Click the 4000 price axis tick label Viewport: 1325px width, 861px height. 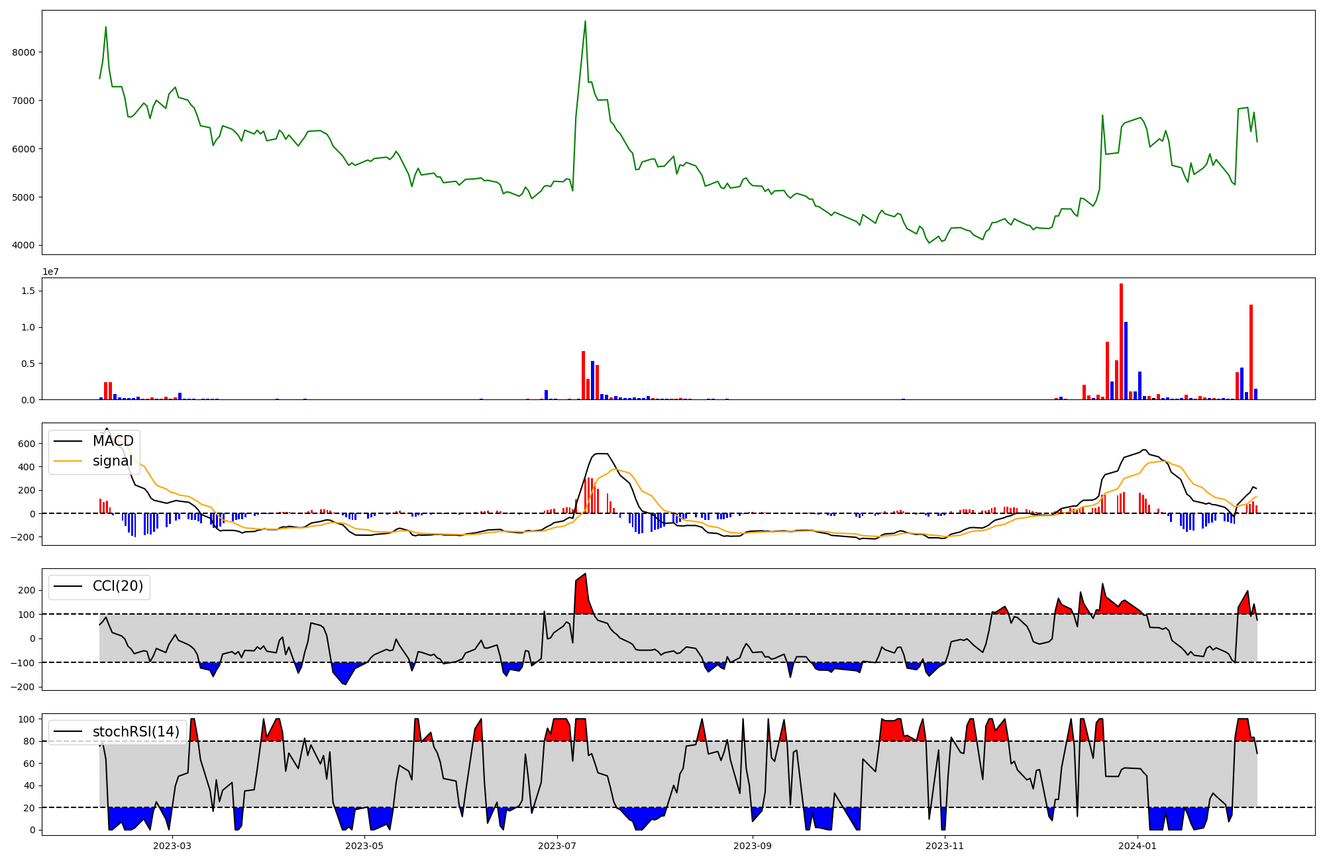[x=24, y=246]
